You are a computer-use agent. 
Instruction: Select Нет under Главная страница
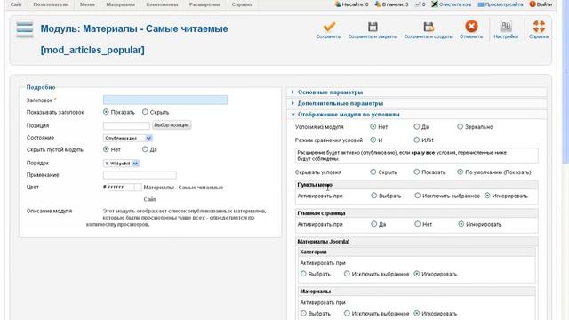(417, 224)
